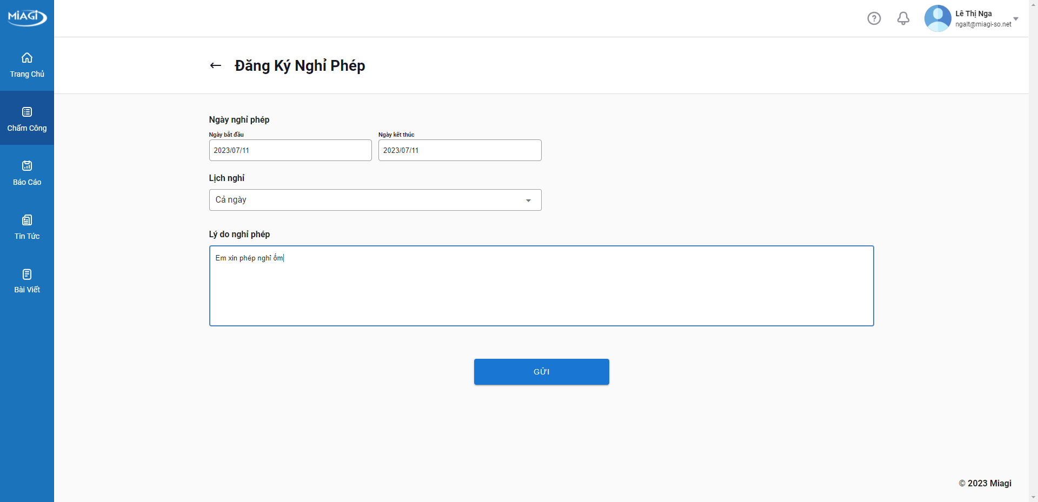Screen dimensions: 1038x502
Task: Expand the user account dropdown arrow
Action: click(1016, 19)
